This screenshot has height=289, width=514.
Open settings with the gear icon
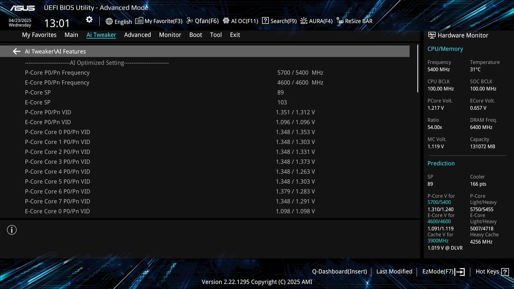(89, 20)
